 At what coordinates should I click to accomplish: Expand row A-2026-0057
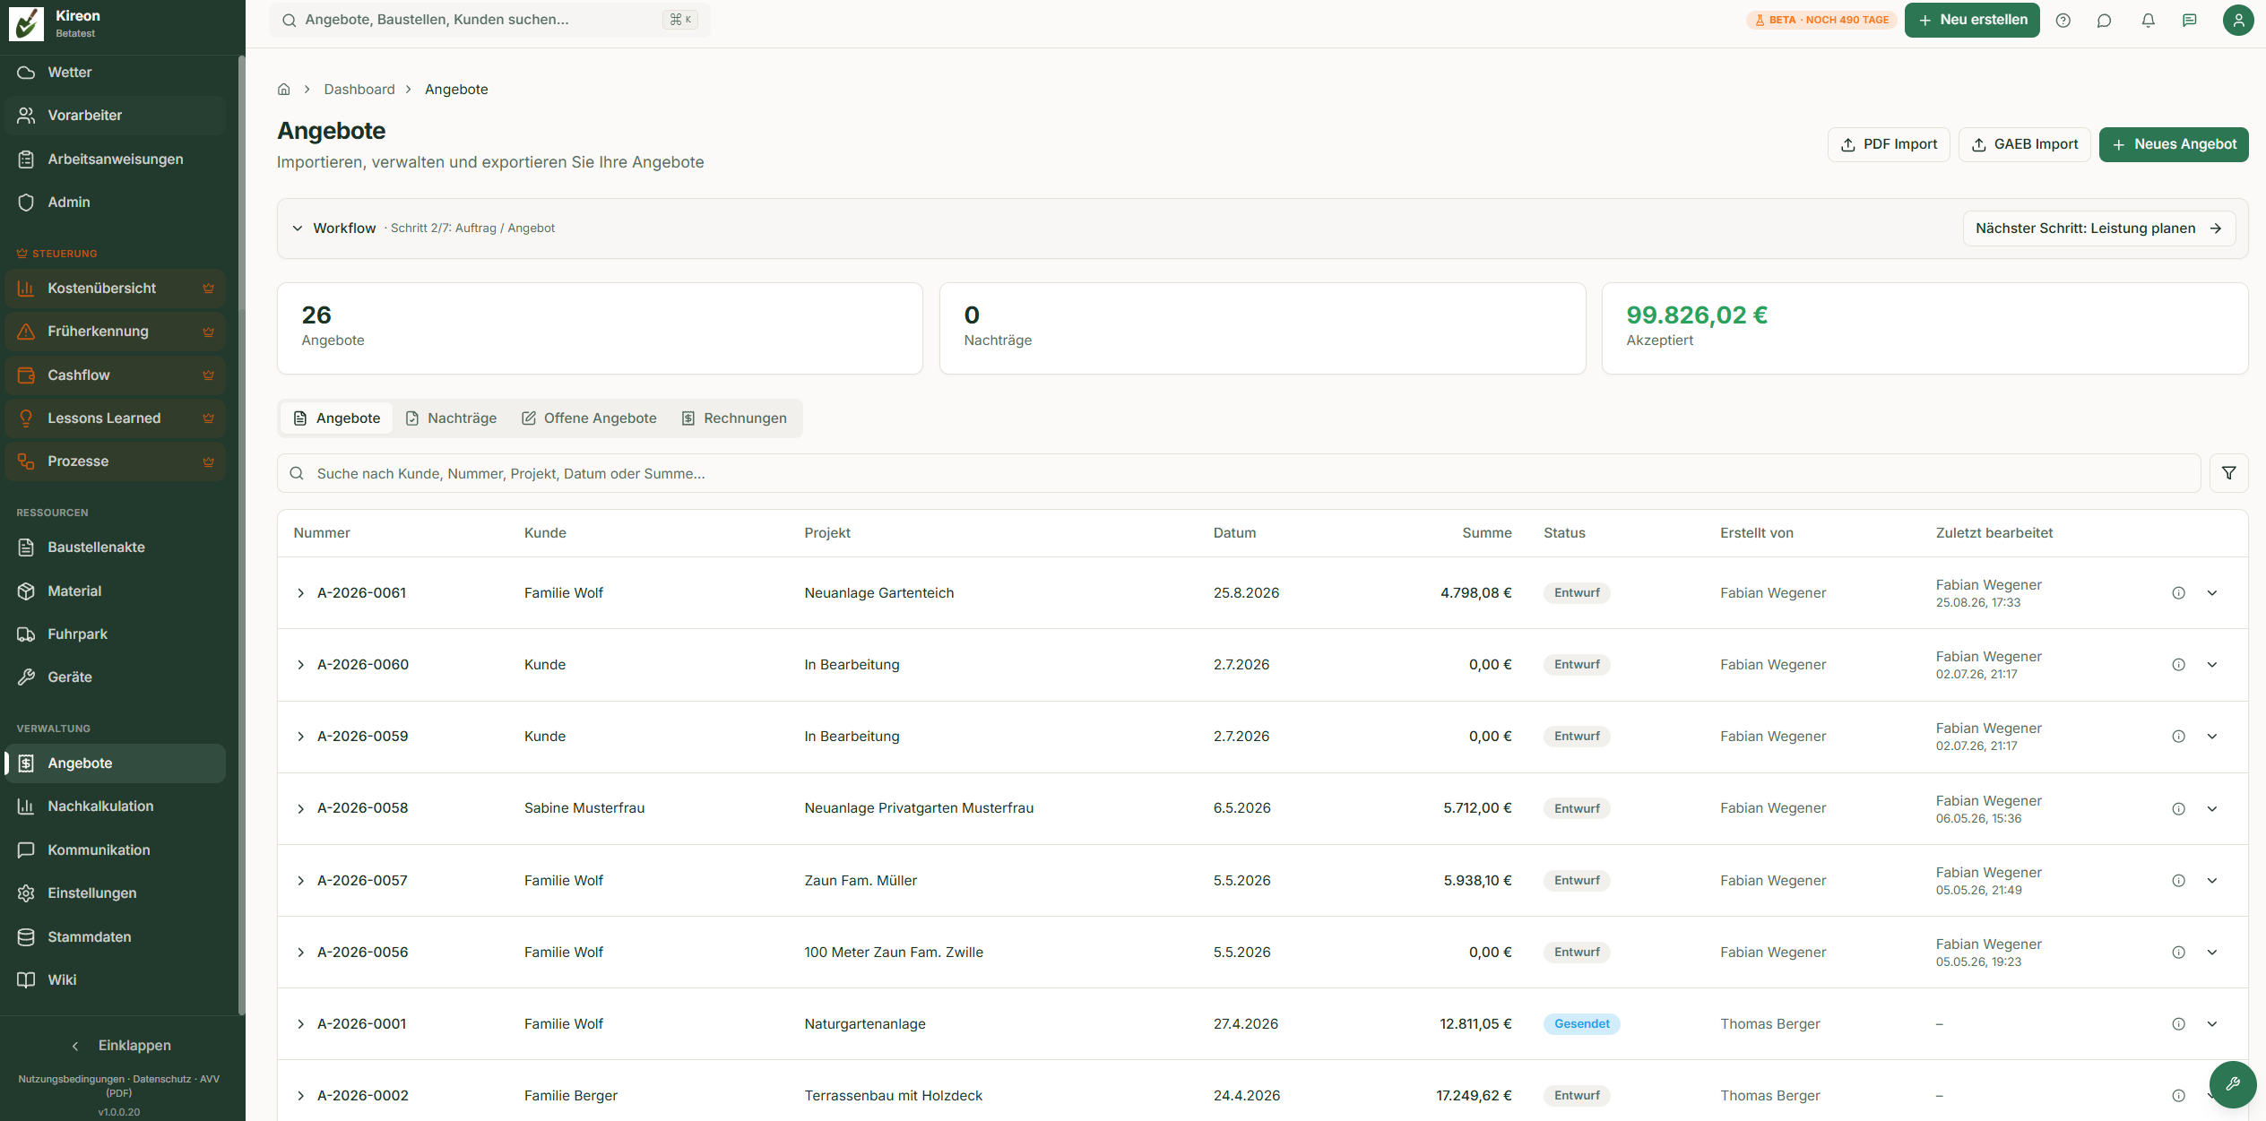click(301, 881)
